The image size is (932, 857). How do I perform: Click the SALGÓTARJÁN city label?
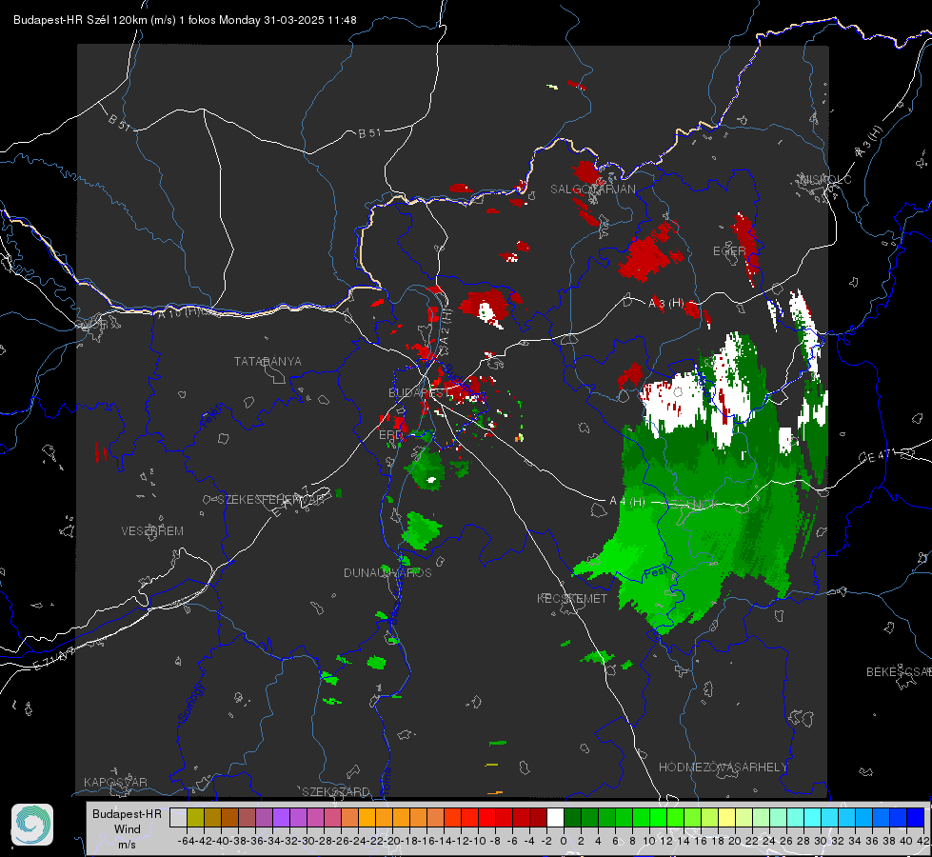[592, 189]
